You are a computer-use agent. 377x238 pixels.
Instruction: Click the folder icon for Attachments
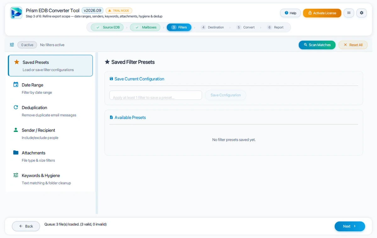pyautogui.click(x=16, y=152)
